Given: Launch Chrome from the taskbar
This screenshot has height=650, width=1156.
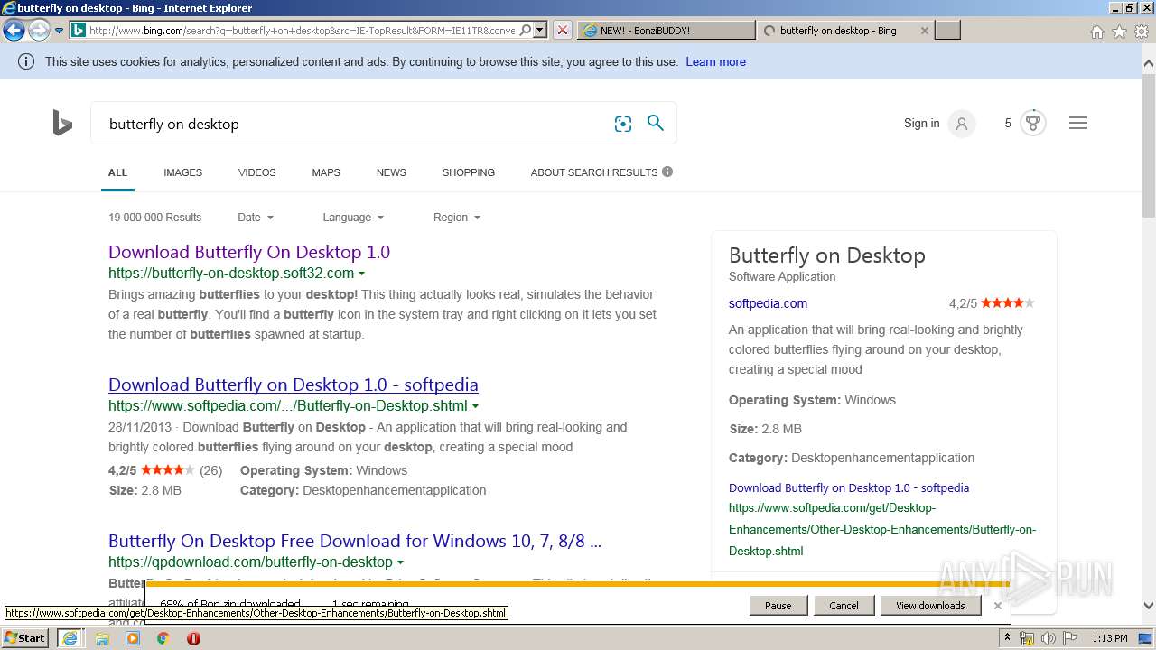Looking at the screenshot, I should [163, 638].
